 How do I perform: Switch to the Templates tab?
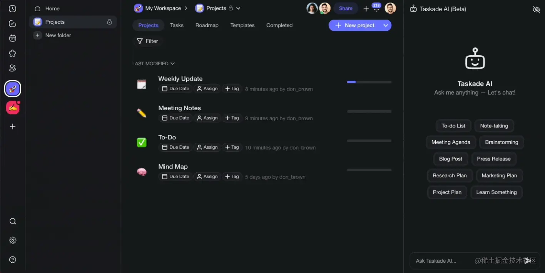coord(242,25)
